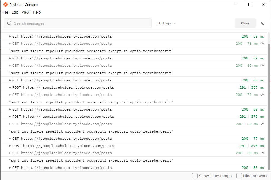Open the File menu
Image resolution: width=271 pixels, height=180 pixels.
[x=5, y=12]
